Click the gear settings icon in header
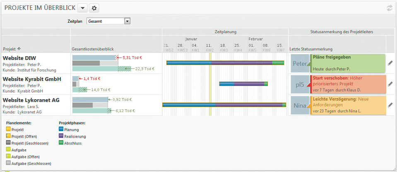This screenshot has height=172, width=397. pyautogui.click(x=94, y=8)
